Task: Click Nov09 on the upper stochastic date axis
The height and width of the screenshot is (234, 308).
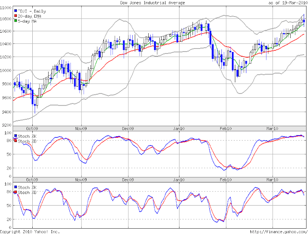Action: pos(81,180)
